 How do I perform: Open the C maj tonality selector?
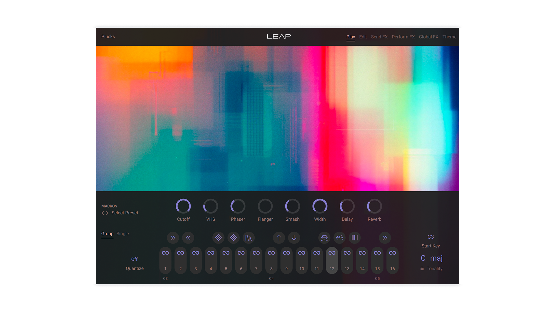click(x=432, y=258)
